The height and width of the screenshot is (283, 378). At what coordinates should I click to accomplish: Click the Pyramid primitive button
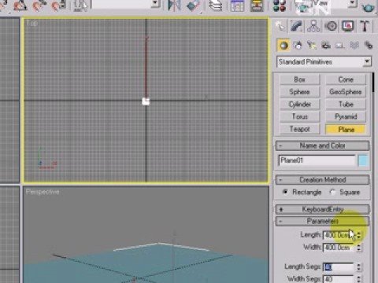[346, 116]
